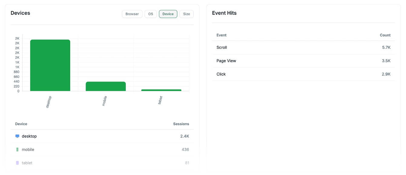Click the desktop bar in chart
The height and width of the screenshot is (175, 406).
pos(50,65)
